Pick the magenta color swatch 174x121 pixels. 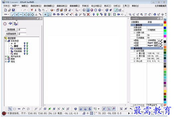coord(165,36)
